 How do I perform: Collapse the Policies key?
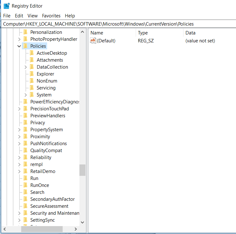[x=19, y=46]
